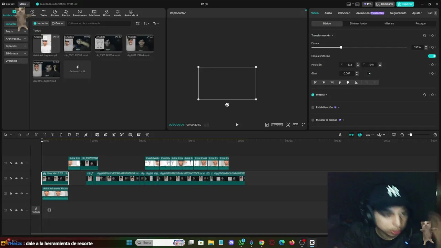Open the Eliminar fondo sub-tab
This screenshot has height=248, width=441.
coord(358,23)
